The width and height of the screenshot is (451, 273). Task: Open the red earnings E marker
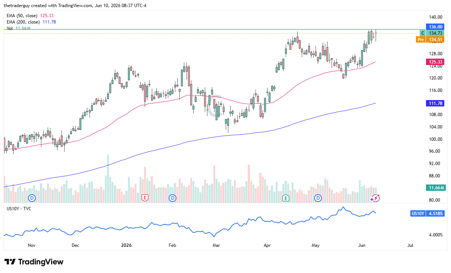pyautogui.click(x=145, y=198)
